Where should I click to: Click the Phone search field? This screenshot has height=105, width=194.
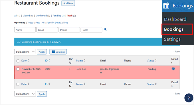(x=69, y=30)
